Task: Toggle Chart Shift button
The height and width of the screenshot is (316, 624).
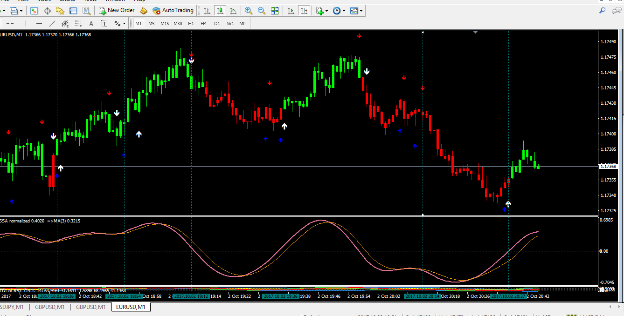Action: pyautogui.click(x=304, y=10)
